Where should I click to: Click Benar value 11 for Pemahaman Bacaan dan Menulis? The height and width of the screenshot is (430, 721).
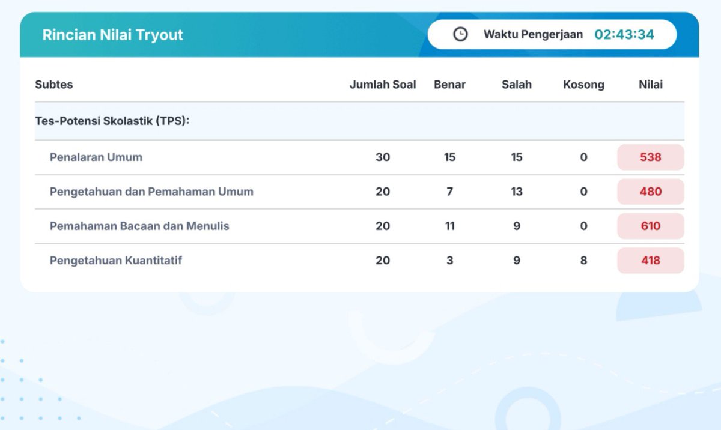pyautogui.click(x=449, y=226)
